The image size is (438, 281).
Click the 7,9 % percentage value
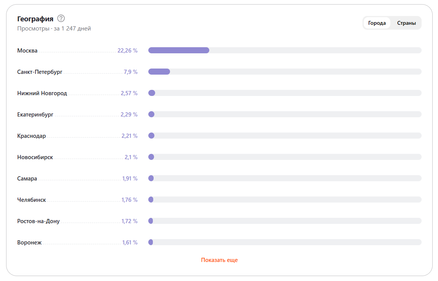[130, 72]
